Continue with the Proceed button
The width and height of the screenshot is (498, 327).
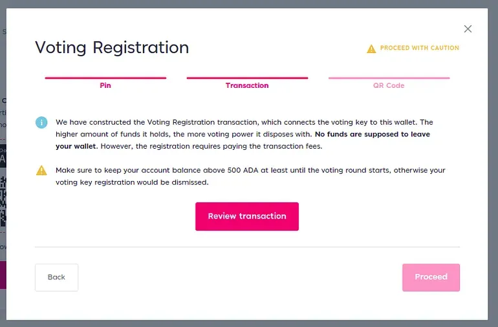[431, 277]
